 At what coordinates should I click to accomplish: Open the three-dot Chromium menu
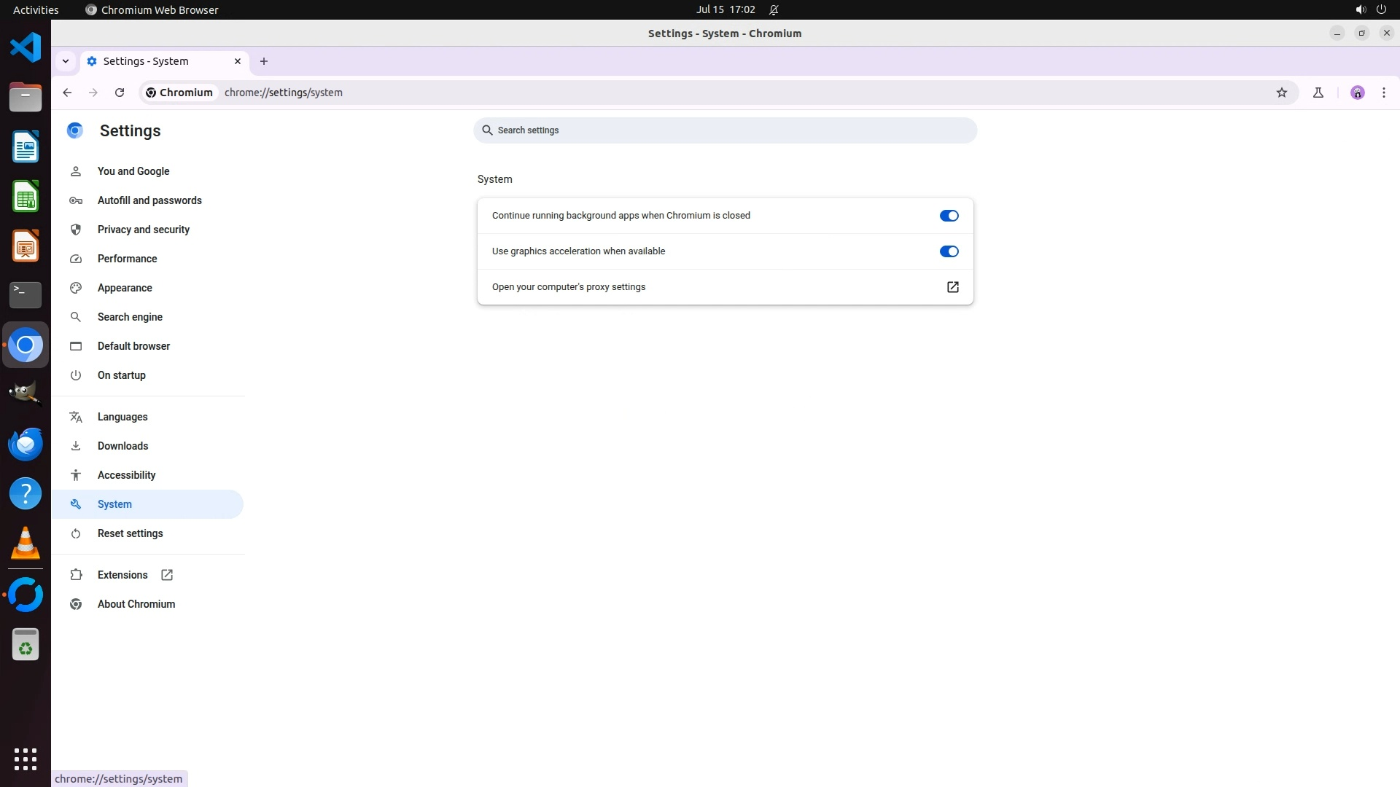(1384, 93)
